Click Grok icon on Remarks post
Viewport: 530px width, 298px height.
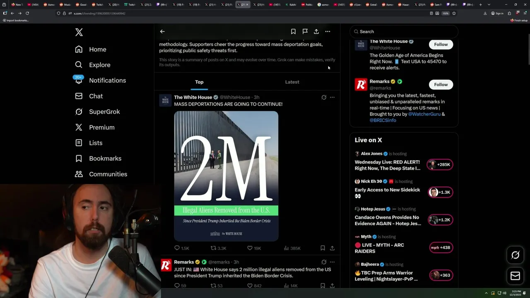point(324,262)
